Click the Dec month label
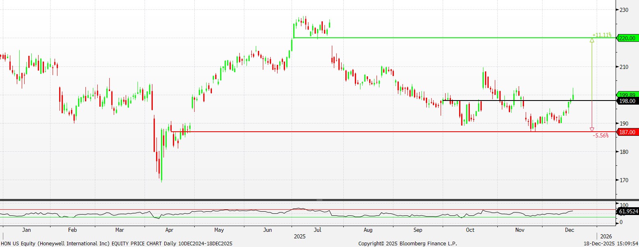The image size is (639, 247). click(x=569, y=230)
